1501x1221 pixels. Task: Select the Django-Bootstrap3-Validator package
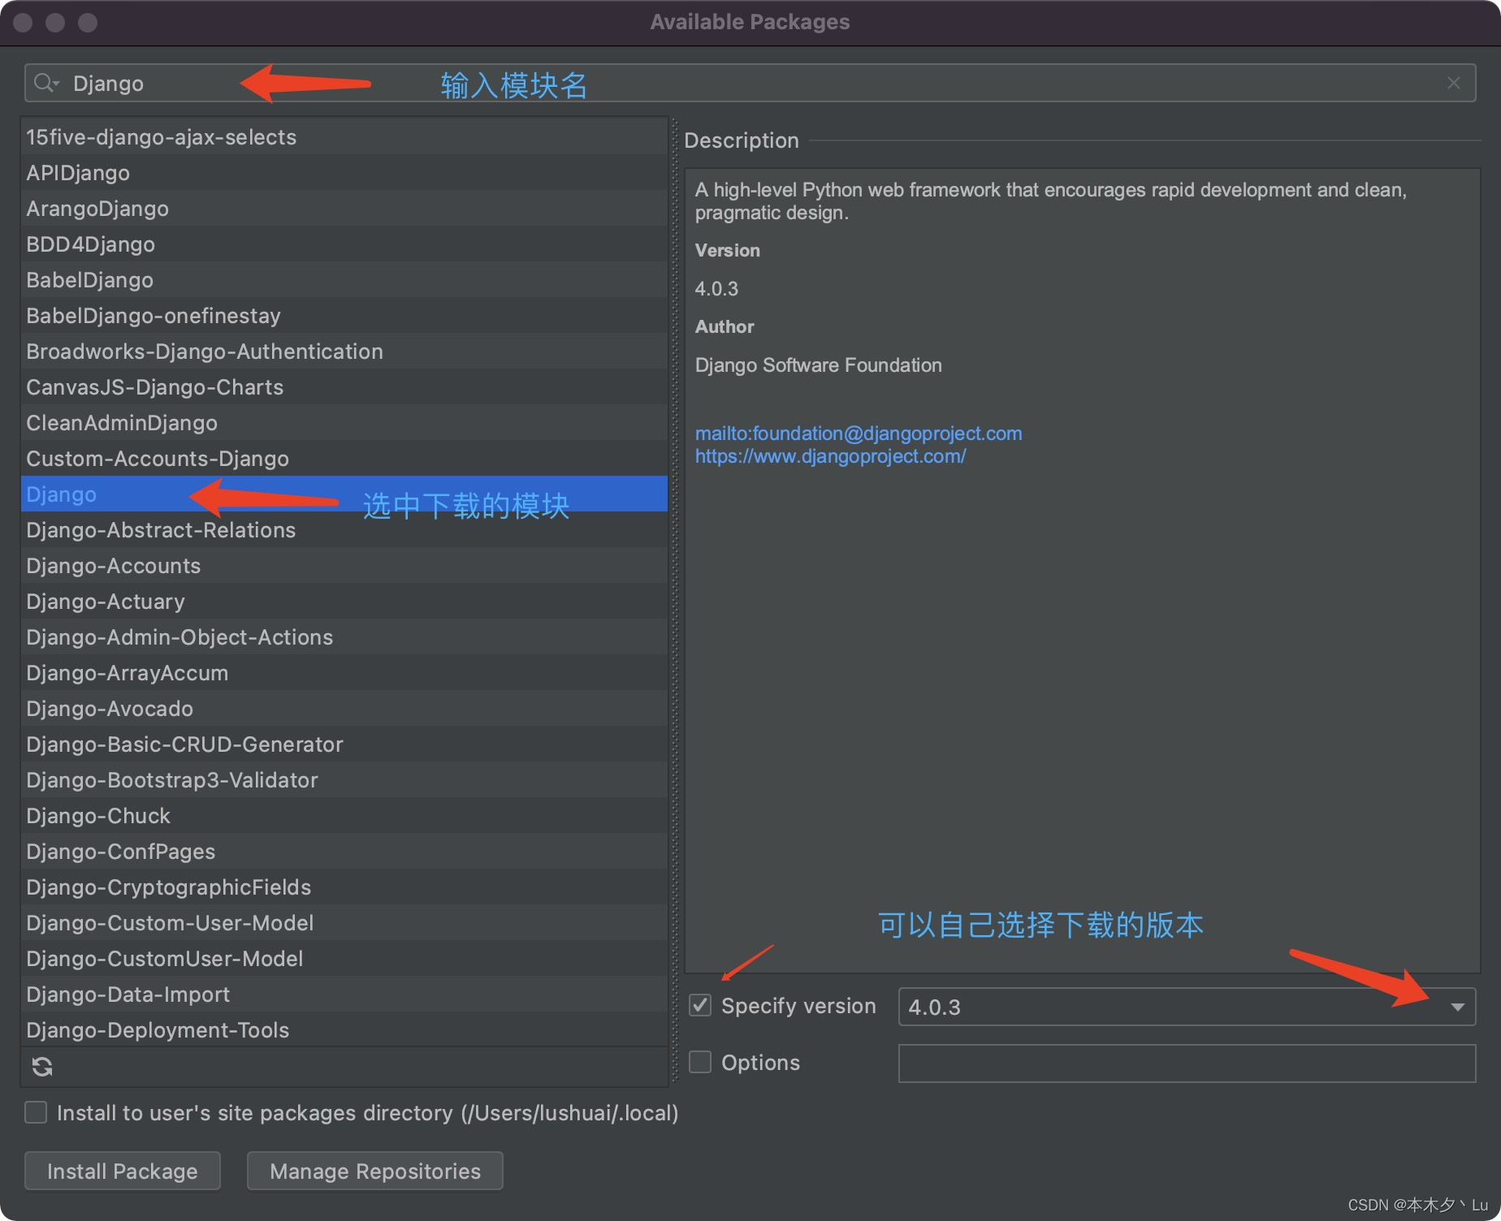[344, 780]
